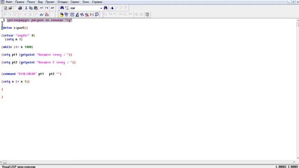Undo the last edit

point(42,8)
